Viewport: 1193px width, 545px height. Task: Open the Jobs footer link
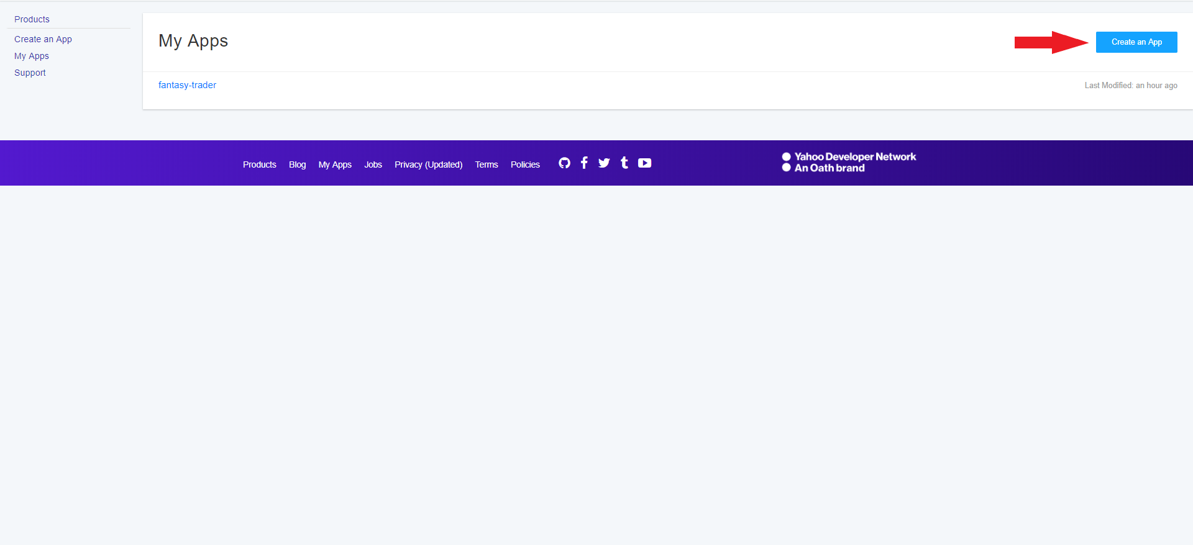pyautogui.click(x=373, y=164)
